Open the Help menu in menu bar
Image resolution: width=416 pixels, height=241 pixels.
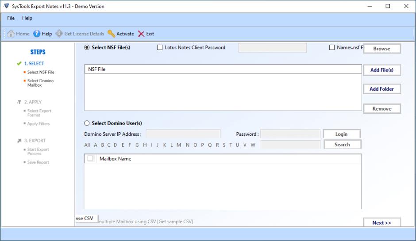[27, 18]
